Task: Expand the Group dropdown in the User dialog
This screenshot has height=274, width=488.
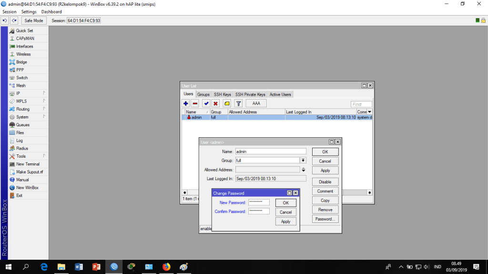Action: tap(303, 161)
